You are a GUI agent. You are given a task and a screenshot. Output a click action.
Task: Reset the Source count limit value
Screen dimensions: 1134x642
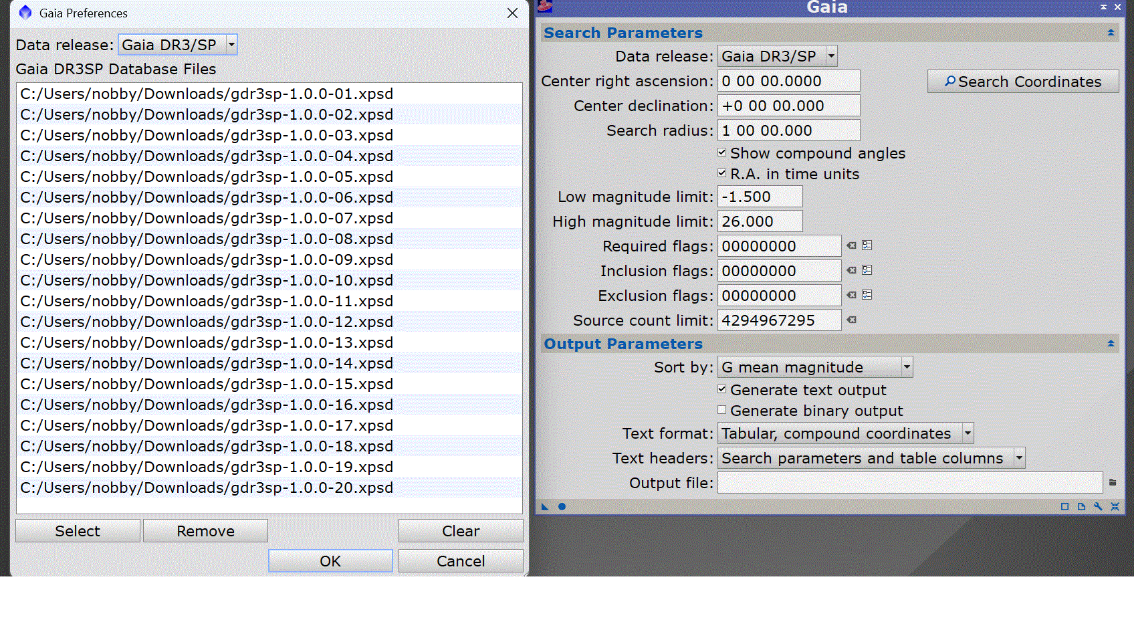click(851, 320)
